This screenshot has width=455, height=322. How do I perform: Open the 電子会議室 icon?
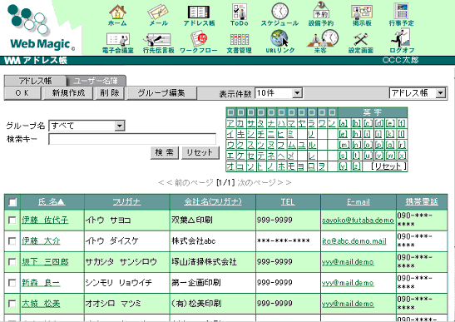(x=117, y=42)
